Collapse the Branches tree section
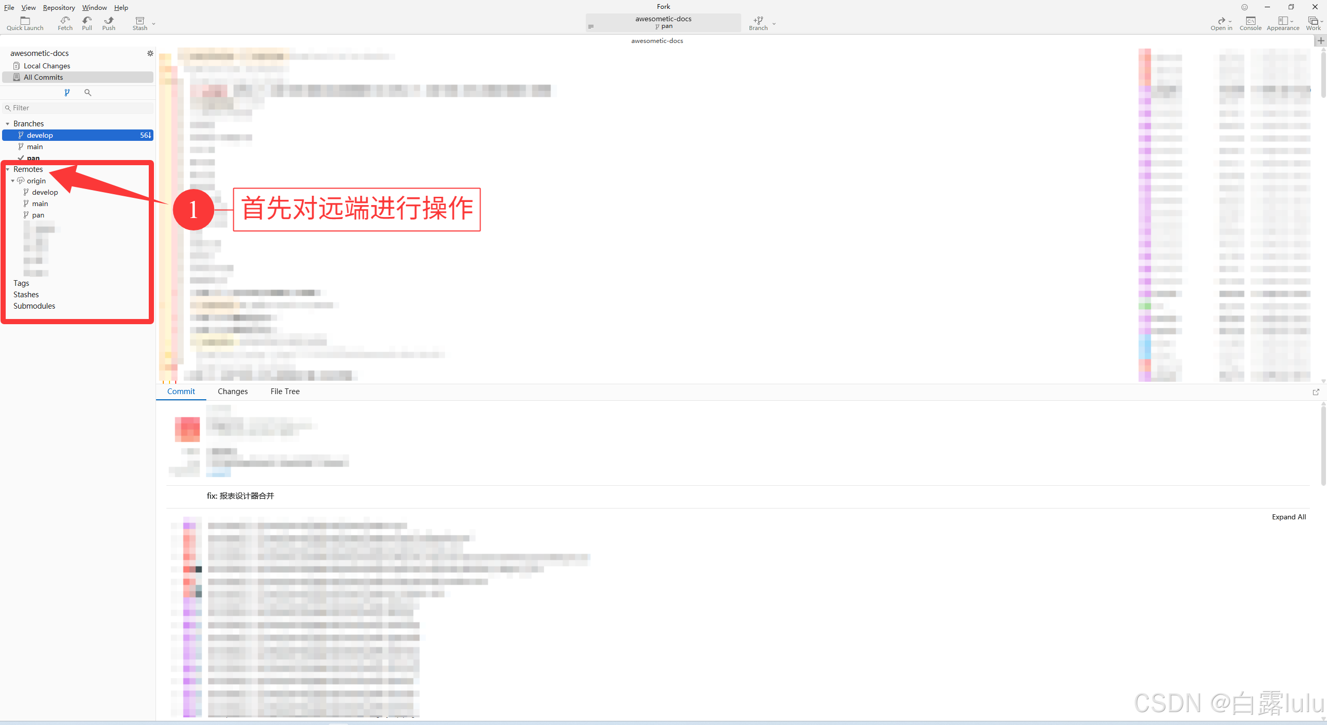 pyautogui.click(x=8, y=124)
